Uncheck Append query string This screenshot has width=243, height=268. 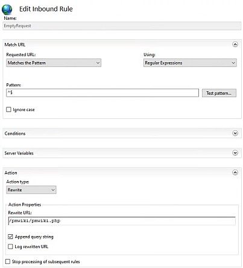tap(10, 237)
